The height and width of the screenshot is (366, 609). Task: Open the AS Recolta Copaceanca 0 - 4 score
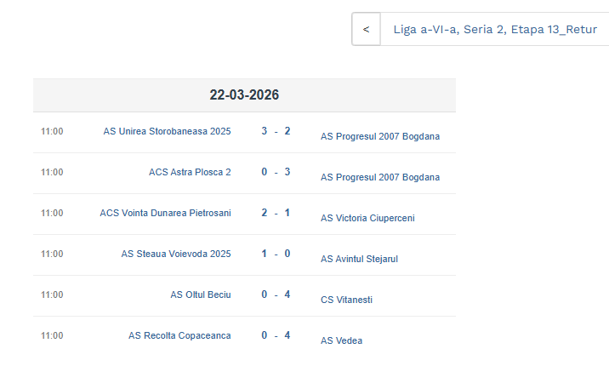276,335
